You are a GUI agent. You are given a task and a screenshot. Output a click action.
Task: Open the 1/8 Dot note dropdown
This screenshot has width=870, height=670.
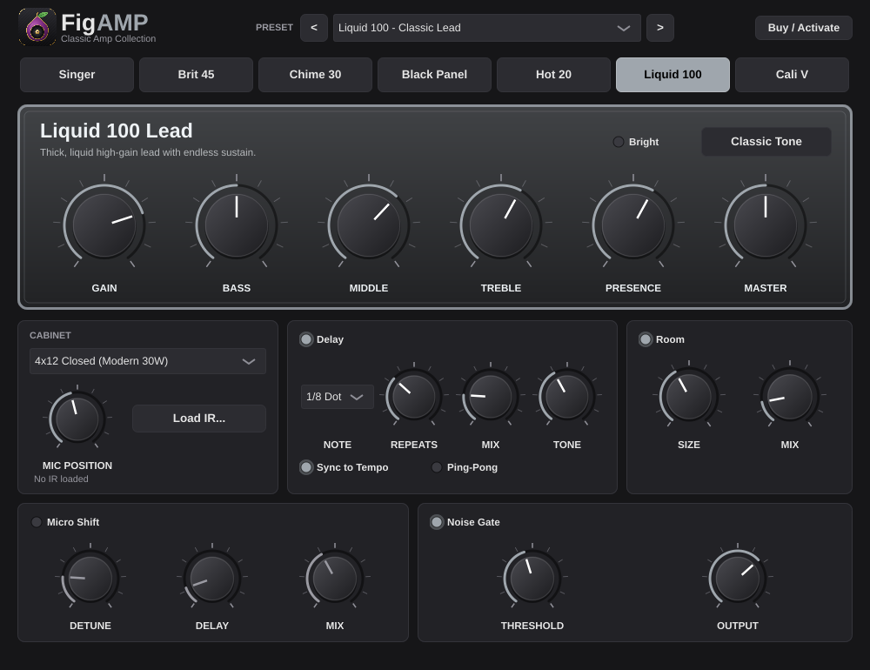pos(338,397)
